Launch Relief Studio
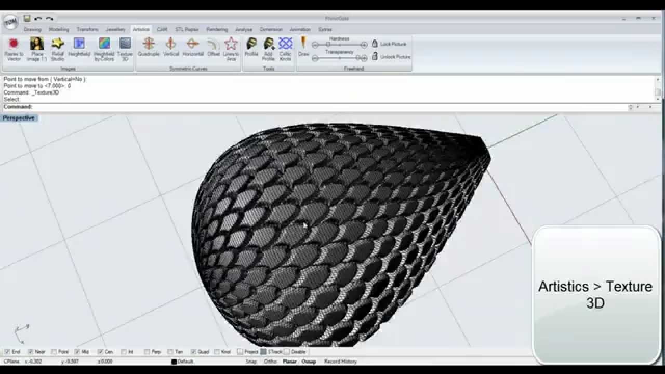The height and width of the screenshot is (374, 665). coord(58,49)
